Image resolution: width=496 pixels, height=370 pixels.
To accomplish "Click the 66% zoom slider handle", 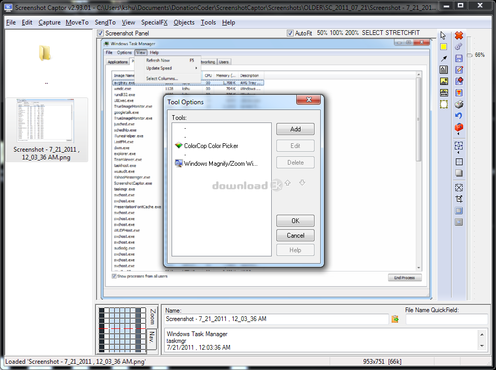I will tap(470, 55).
